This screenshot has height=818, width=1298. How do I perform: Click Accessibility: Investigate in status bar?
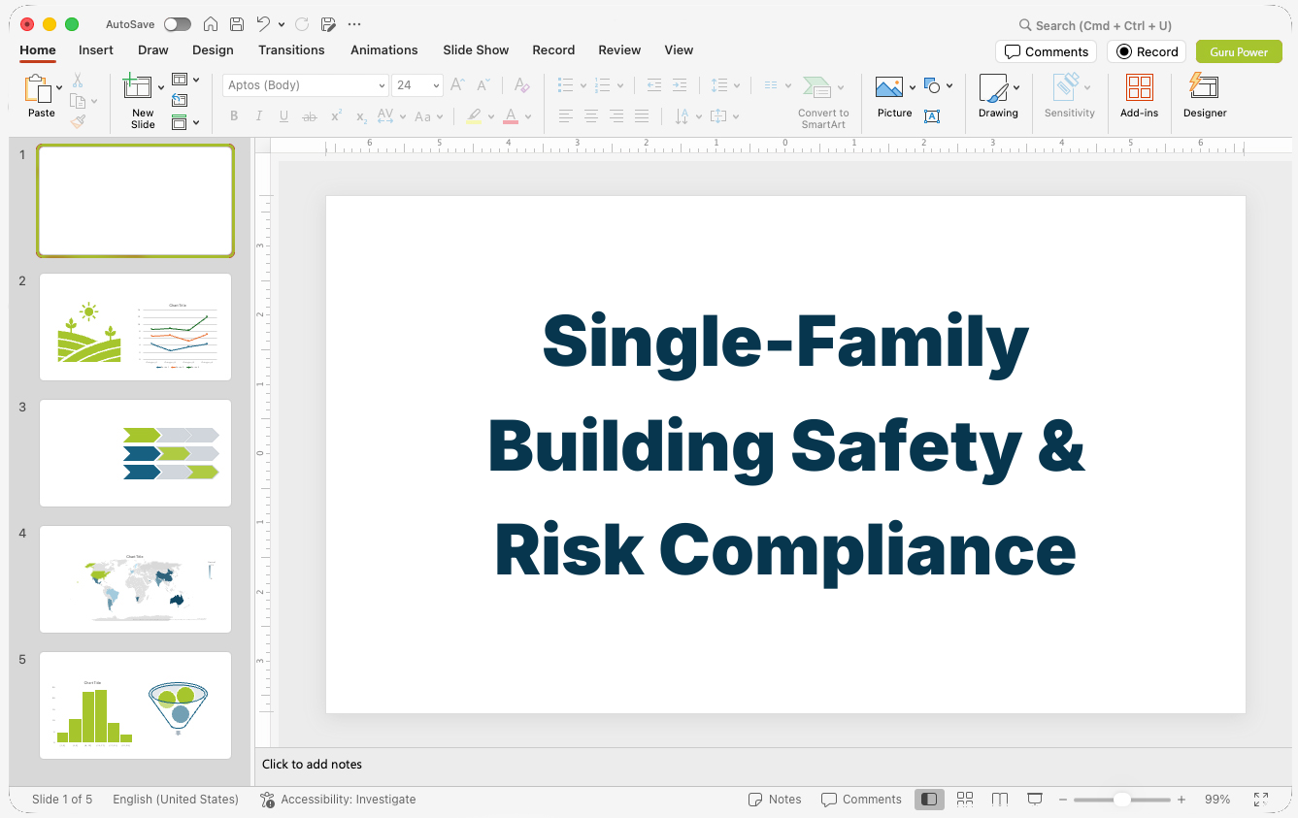[338, 800]
